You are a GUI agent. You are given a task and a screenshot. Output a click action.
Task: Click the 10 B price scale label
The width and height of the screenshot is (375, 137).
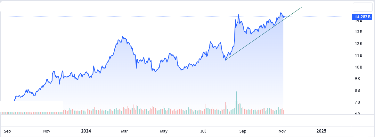tap(358, 67)
